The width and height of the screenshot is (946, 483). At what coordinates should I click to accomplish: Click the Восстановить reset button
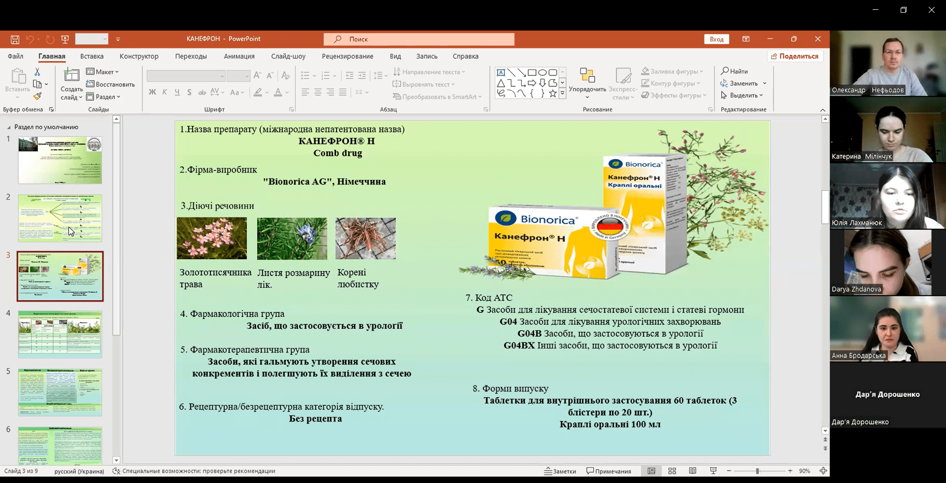pos(111,84)
